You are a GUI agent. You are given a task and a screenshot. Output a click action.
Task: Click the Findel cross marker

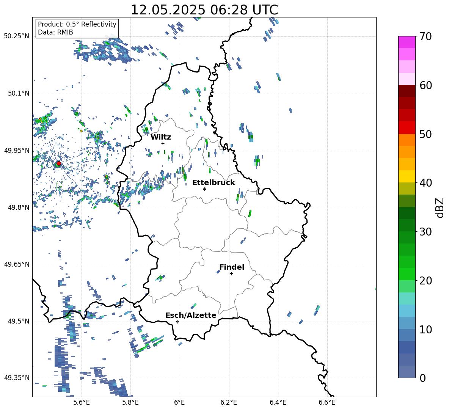[231, 274]
